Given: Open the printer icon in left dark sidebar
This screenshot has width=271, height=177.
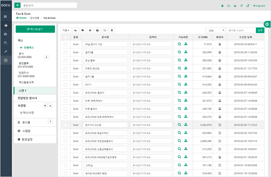Looking at the screenshot, I should [6, 25].
